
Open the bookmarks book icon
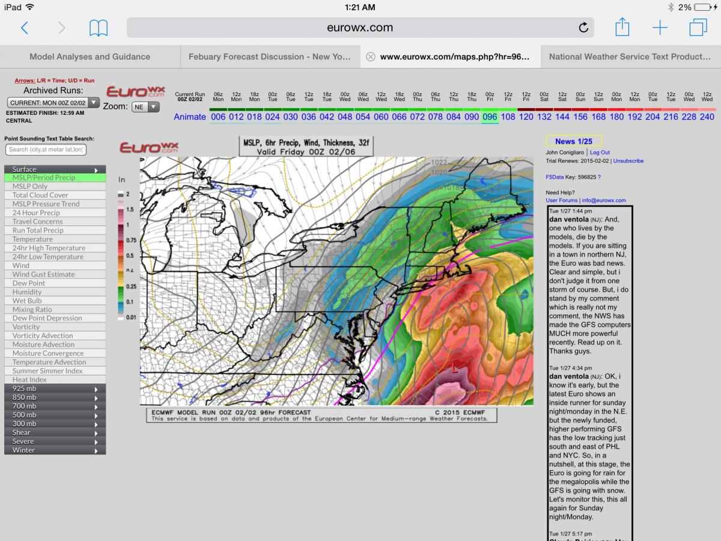click(x=99, y=28)
